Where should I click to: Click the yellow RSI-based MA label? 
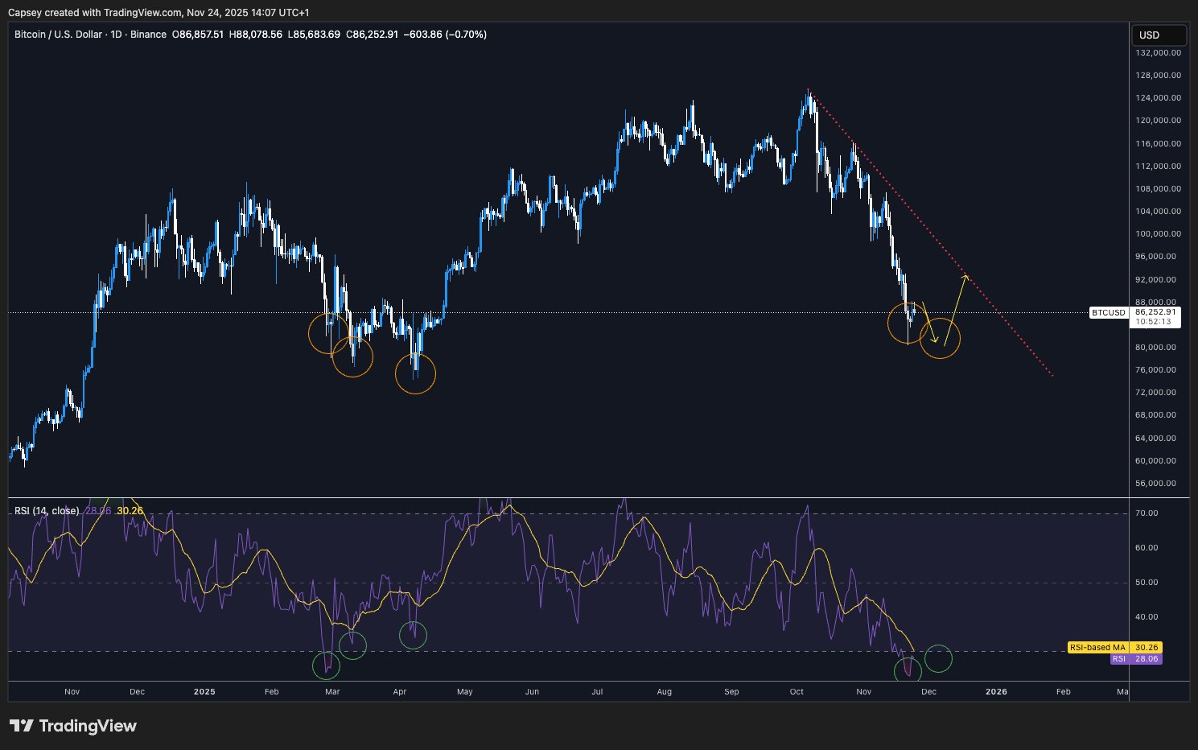[1097, 647]
